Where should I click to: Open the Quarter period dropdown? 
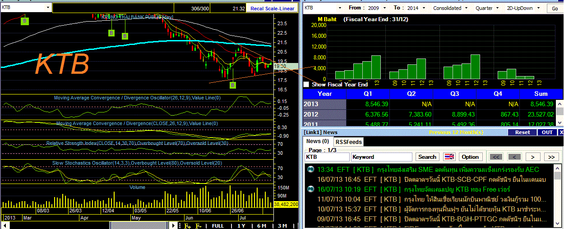tap(496, 8)
